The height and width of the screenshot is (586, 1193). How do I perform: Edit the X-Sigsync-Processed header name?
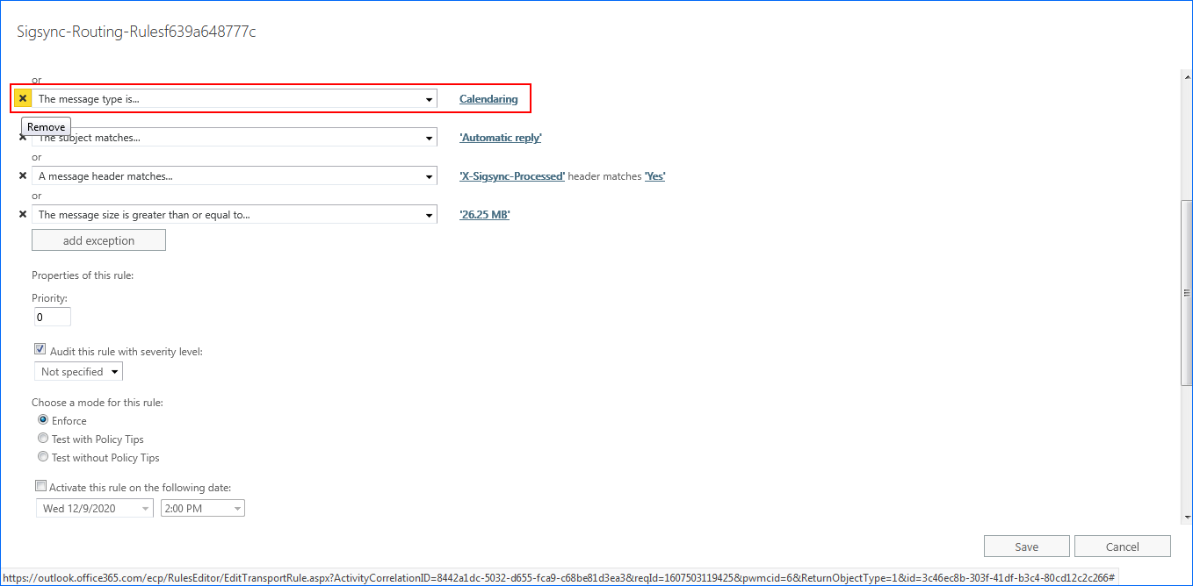click(512, 176)
